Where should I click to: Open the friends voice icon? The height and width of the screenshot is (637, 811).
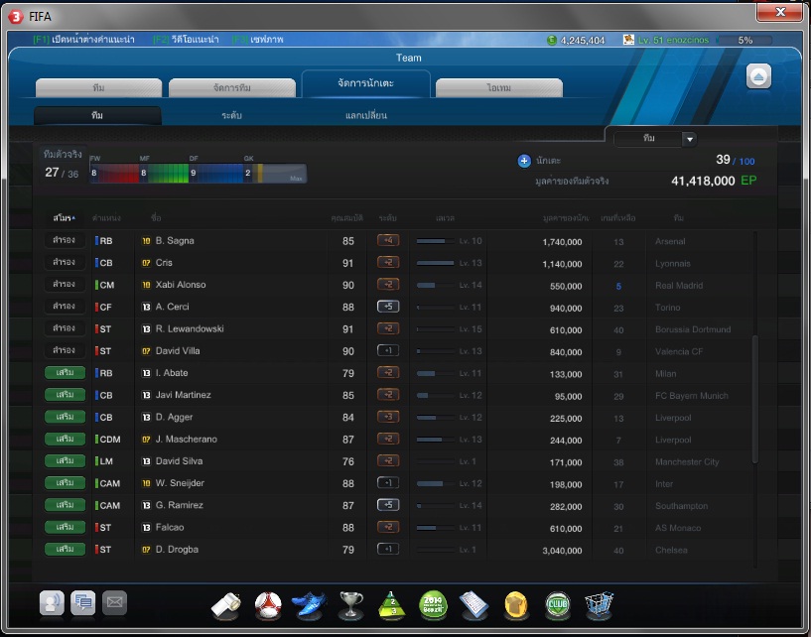(x=52, y=603)
